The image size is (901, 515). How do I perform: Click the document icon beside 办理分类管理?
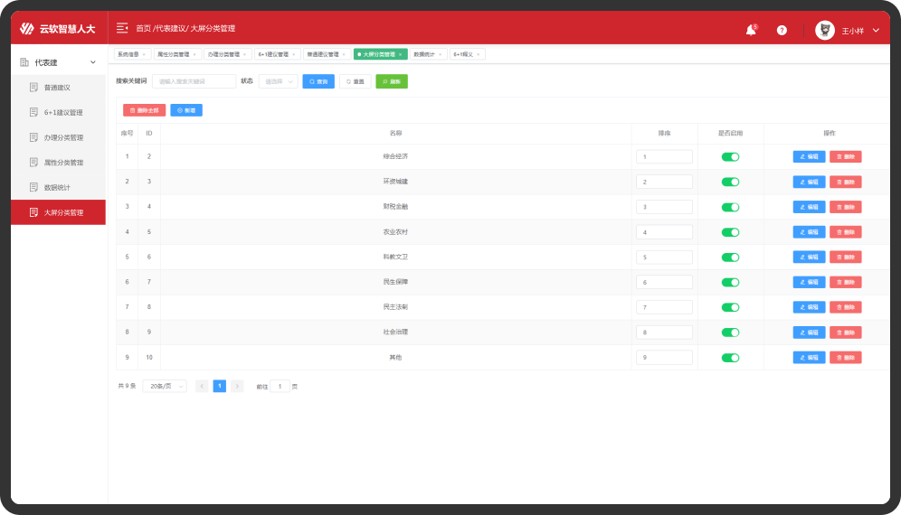[x=33, y=137]
